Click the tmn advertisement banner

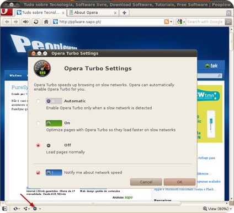pyautogui.click(x=210, y=114)
